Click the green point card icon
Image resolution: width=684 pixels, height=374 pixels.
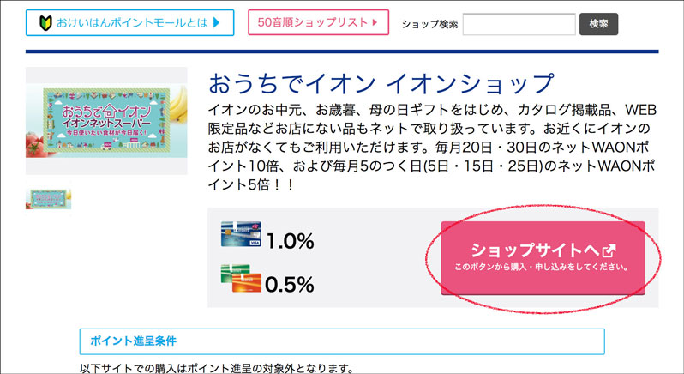coord(239,281)
